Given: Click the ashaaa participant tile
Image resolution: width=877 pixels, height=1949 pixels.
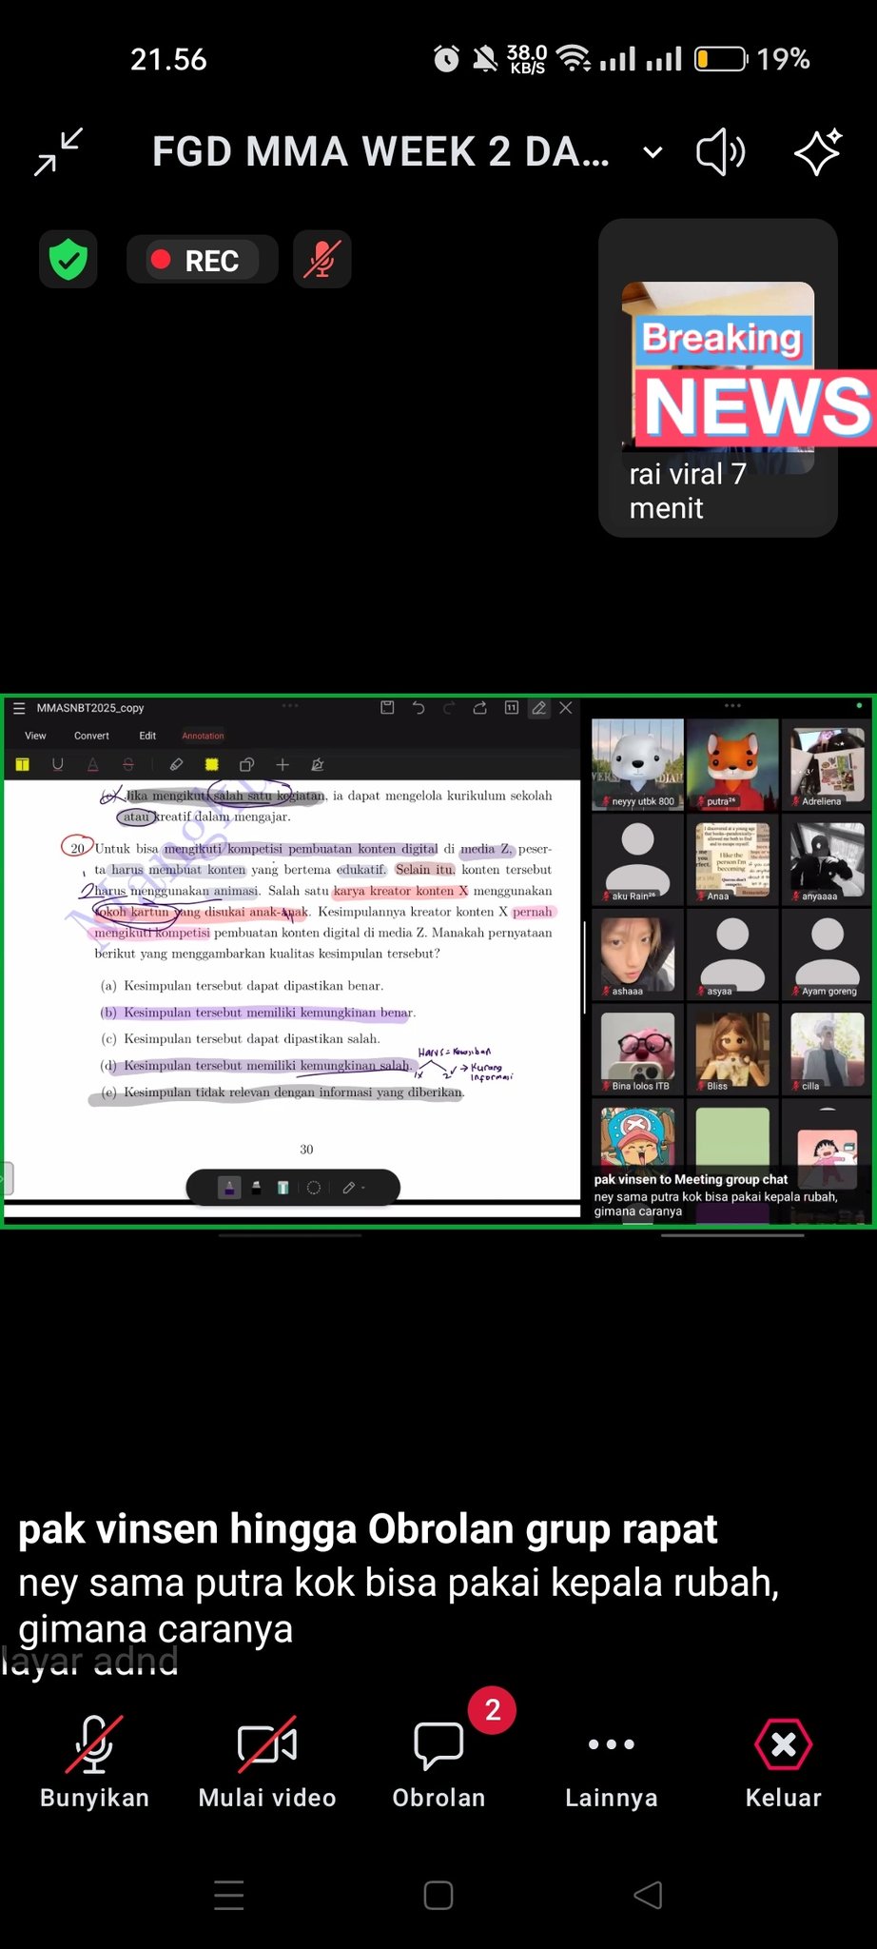Looking at the screenshot, I should point(637,954).
